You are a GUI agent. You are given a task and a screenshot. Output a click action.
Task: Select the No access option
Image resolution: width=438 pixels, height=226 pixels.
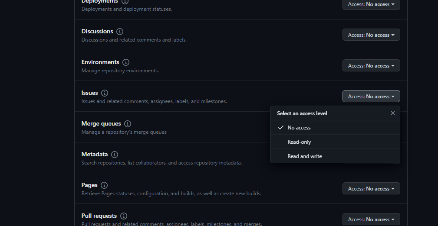pos(335,128)
